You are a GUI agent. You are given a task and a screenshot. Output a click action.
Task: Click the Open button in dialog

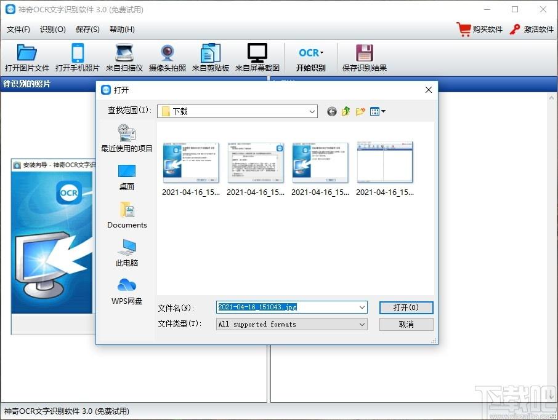(x=406, y=307)
